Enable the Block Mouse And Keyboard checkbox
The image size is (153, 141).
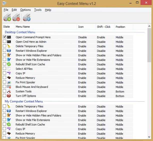coord(4,87)
